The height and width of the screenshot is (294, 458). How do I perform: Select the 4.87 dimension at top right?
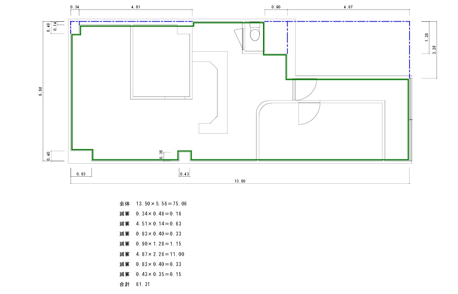point(348,7)
